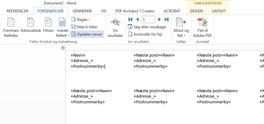This screenshot has height=124, width=264.
Task: Open the LAYOUT table tools tab
Action: (219, 11)
